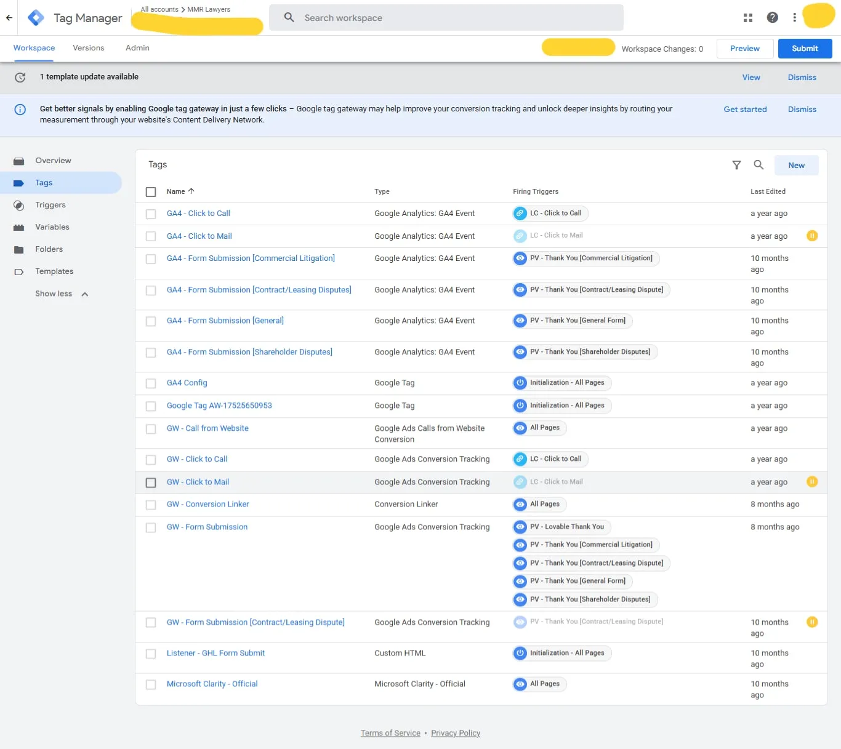View the available template update
The height and width of the screenshot is (749, 841).
click(751, 78)
